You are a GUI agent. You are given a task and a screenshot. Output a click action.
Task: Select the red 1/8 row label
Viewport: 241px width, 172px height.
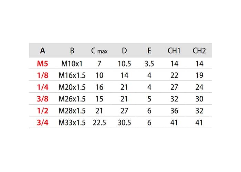43,75
